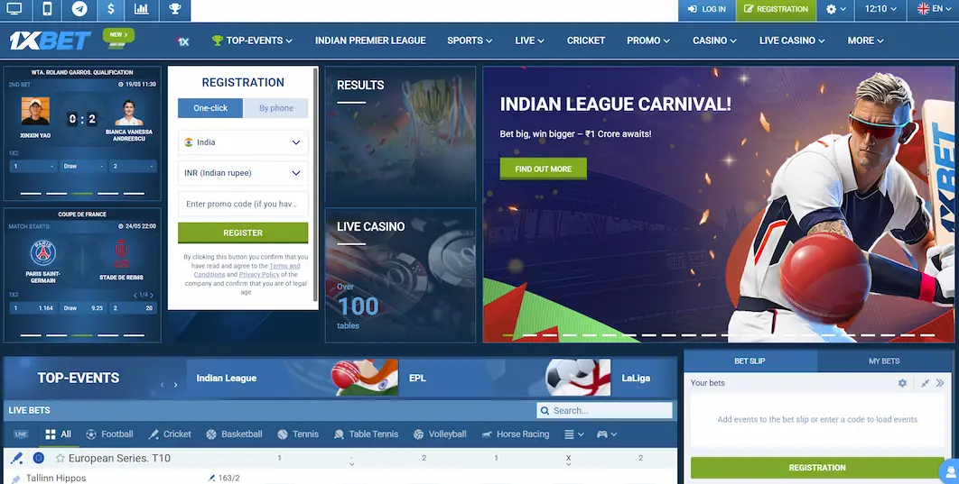959x484 pixels.
Task: Select the Basketball sport filter
Action: coord(234,434)
